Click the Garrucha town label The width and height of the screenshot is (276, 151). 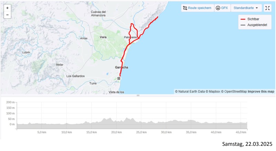tap(121, 68)
